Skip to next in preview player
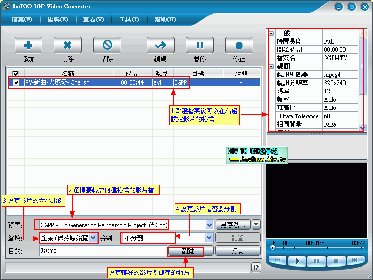This screenshot has height=280, width=373. 355,260
